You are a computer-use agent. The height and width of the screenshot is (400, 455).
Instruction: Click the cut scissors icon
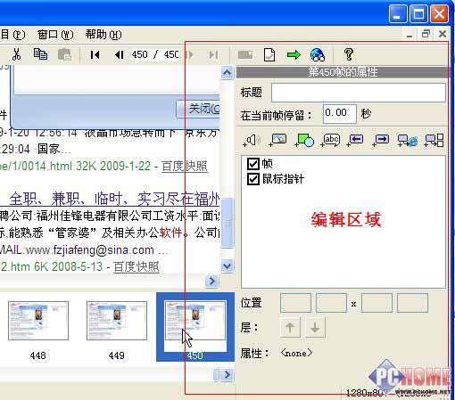click(16, 54)
